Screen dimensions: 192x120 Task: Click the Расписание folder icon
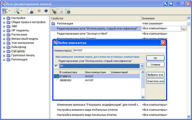coord(8,35)
